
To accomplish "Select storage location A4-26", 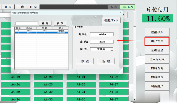I will 81,84.
